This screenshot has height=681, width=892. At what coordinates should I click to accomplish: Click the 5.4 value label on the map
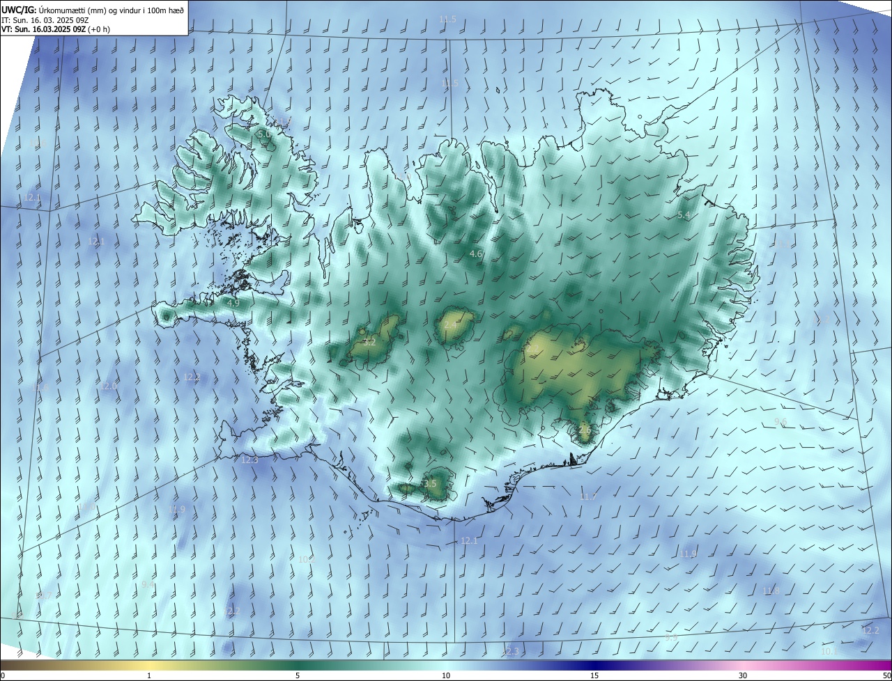tap(684, 215)
